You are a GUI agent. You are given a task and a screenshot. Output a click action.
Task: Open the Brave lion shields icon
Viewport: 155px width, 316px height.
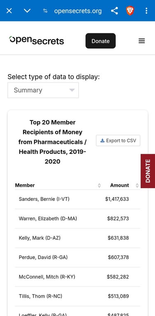(x=130, y=11)
